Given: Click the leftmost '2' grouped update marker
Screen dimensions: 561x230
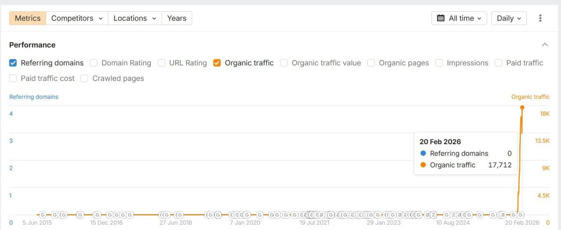Looking at the screenshot, I should (433, 215).
